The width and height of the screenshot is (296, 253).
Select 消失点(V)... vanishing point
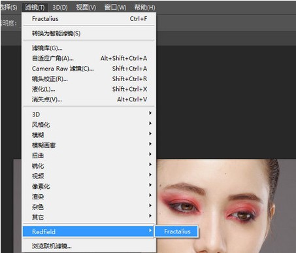pyautogui.click(x=89, y=99)
